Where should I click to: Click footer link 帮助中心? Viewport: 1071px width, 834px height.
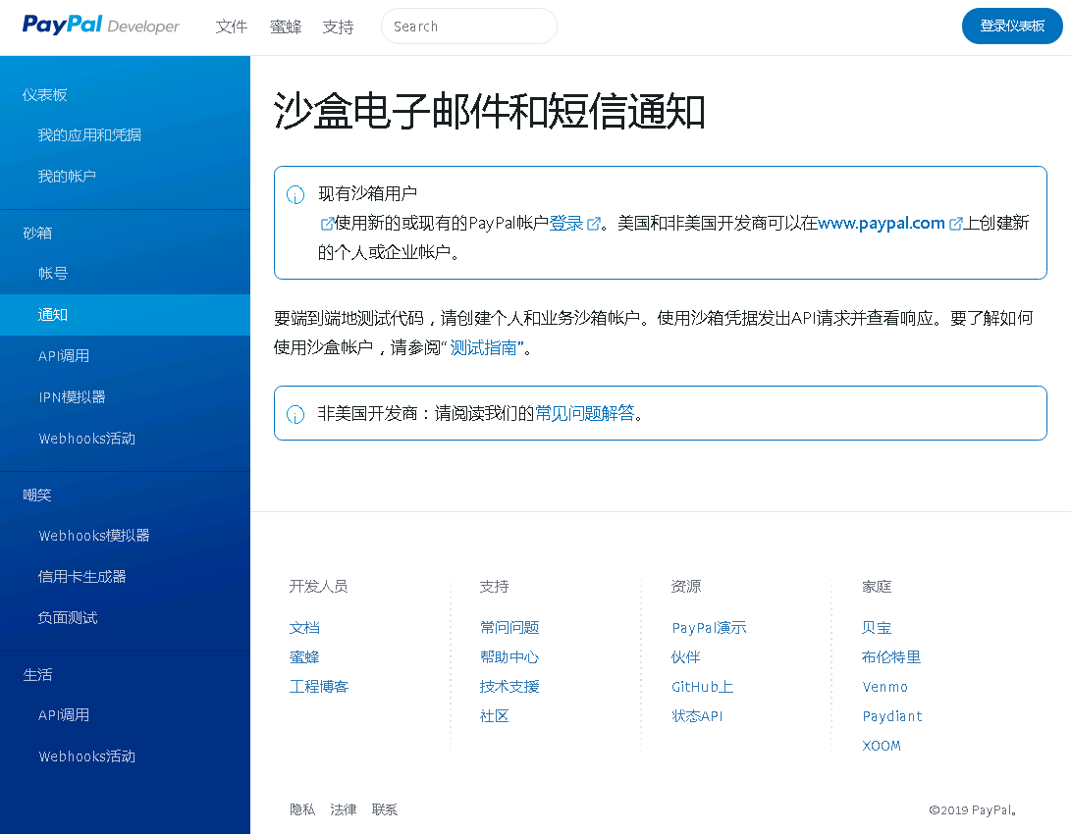[509, 657]
